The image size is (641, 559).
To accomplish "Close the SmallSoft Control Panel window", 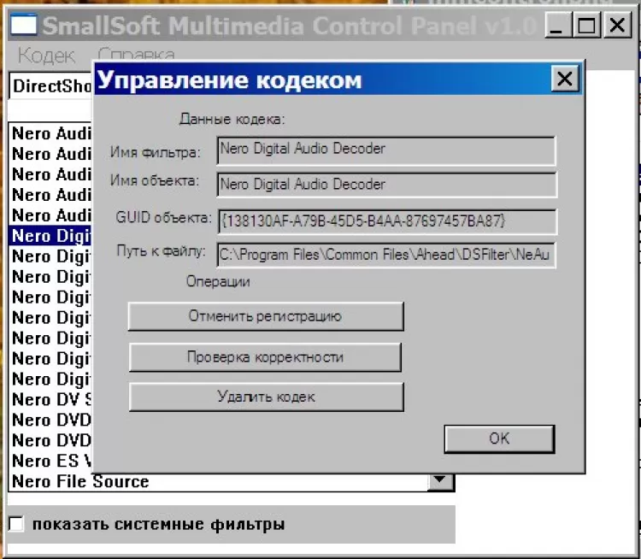I will tap(617, 26).
